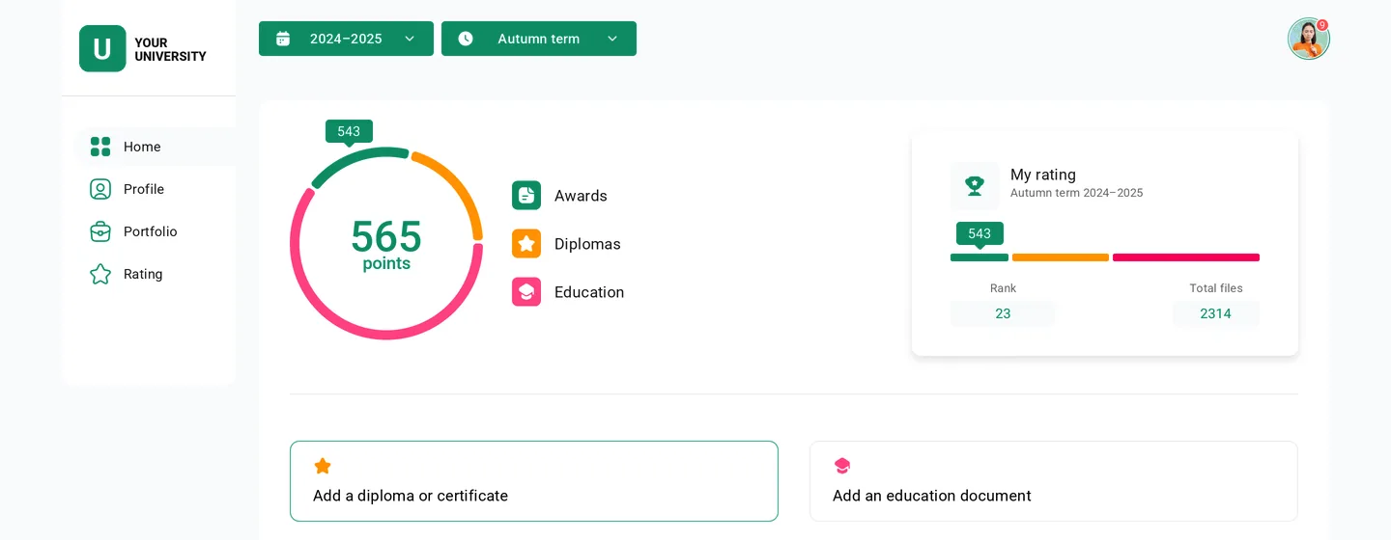
Task: Click the calendar icon on the year selector
Action: (283, 39)
